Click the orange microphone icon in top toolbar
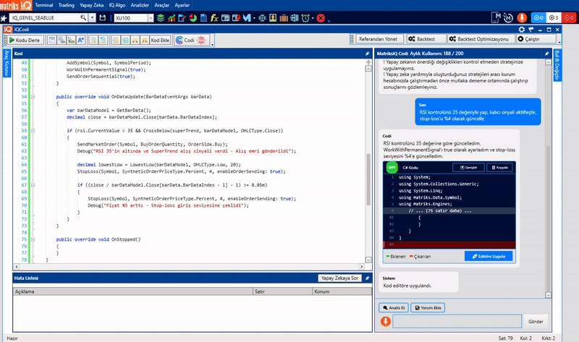579x342 pixels. tap(522, 17)
